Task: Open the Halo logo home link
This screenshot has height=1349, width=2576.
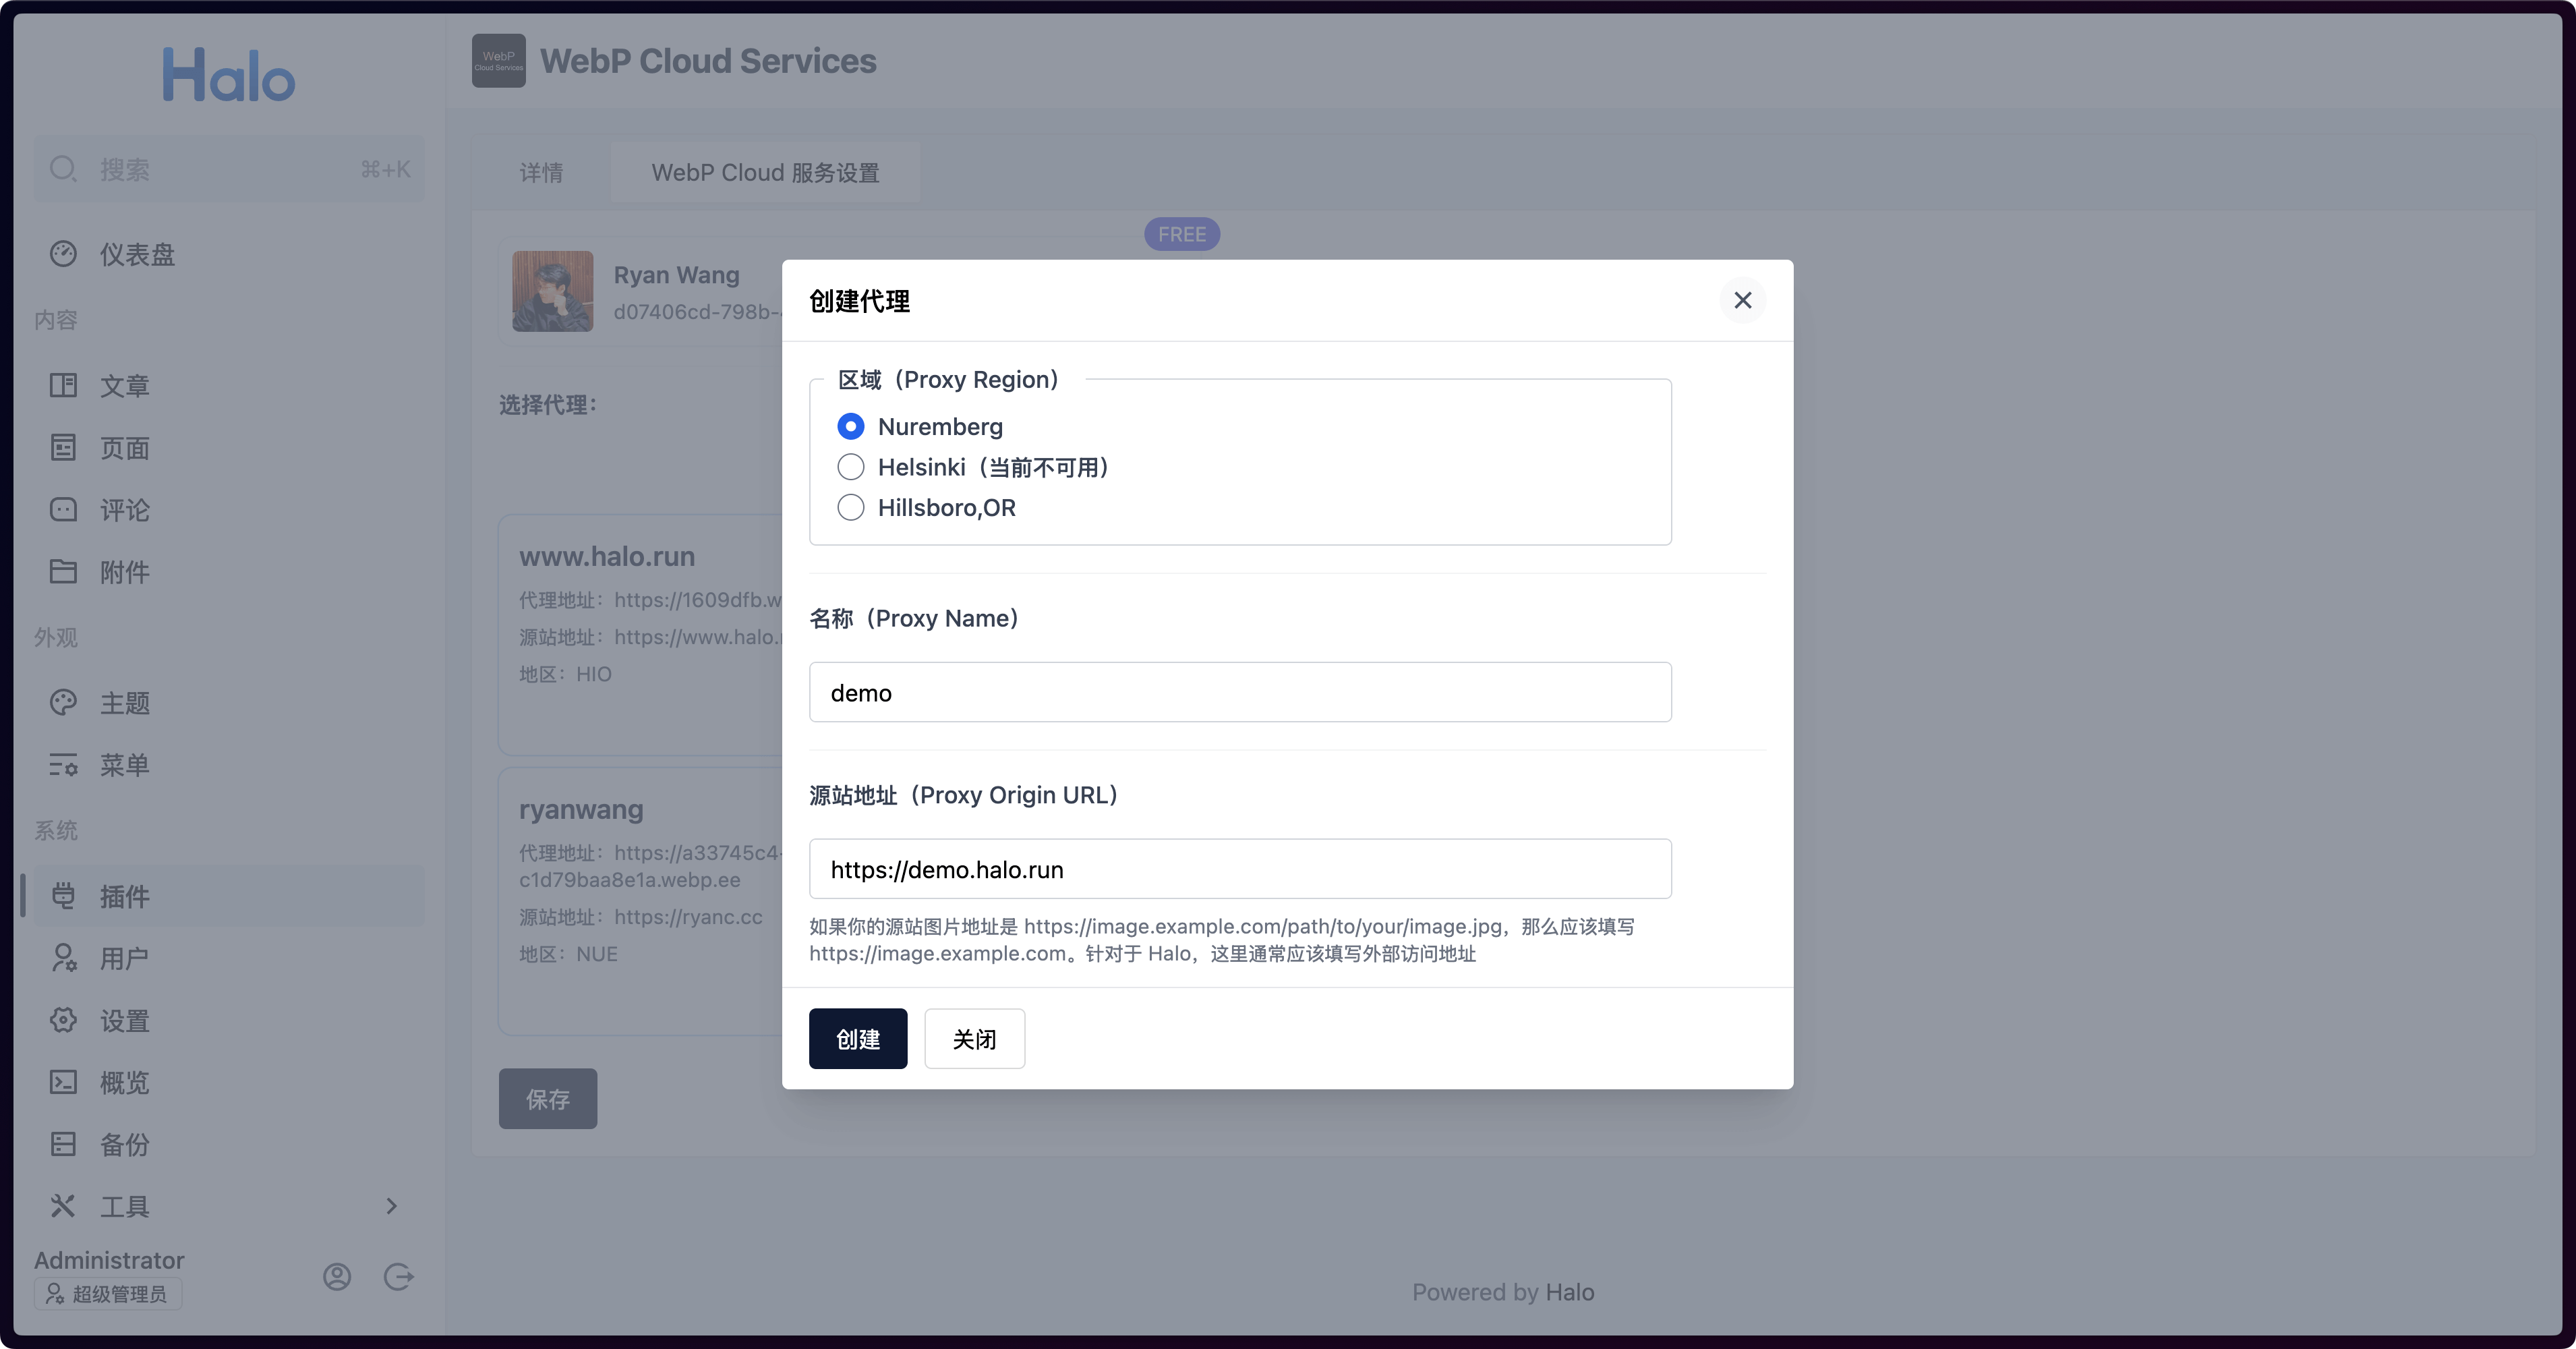Action: (x=229, y=75)
